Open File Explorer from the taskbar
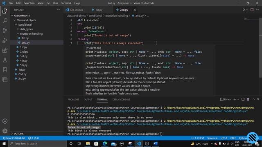The image size is (262, 147). click(x=88, y=144)
